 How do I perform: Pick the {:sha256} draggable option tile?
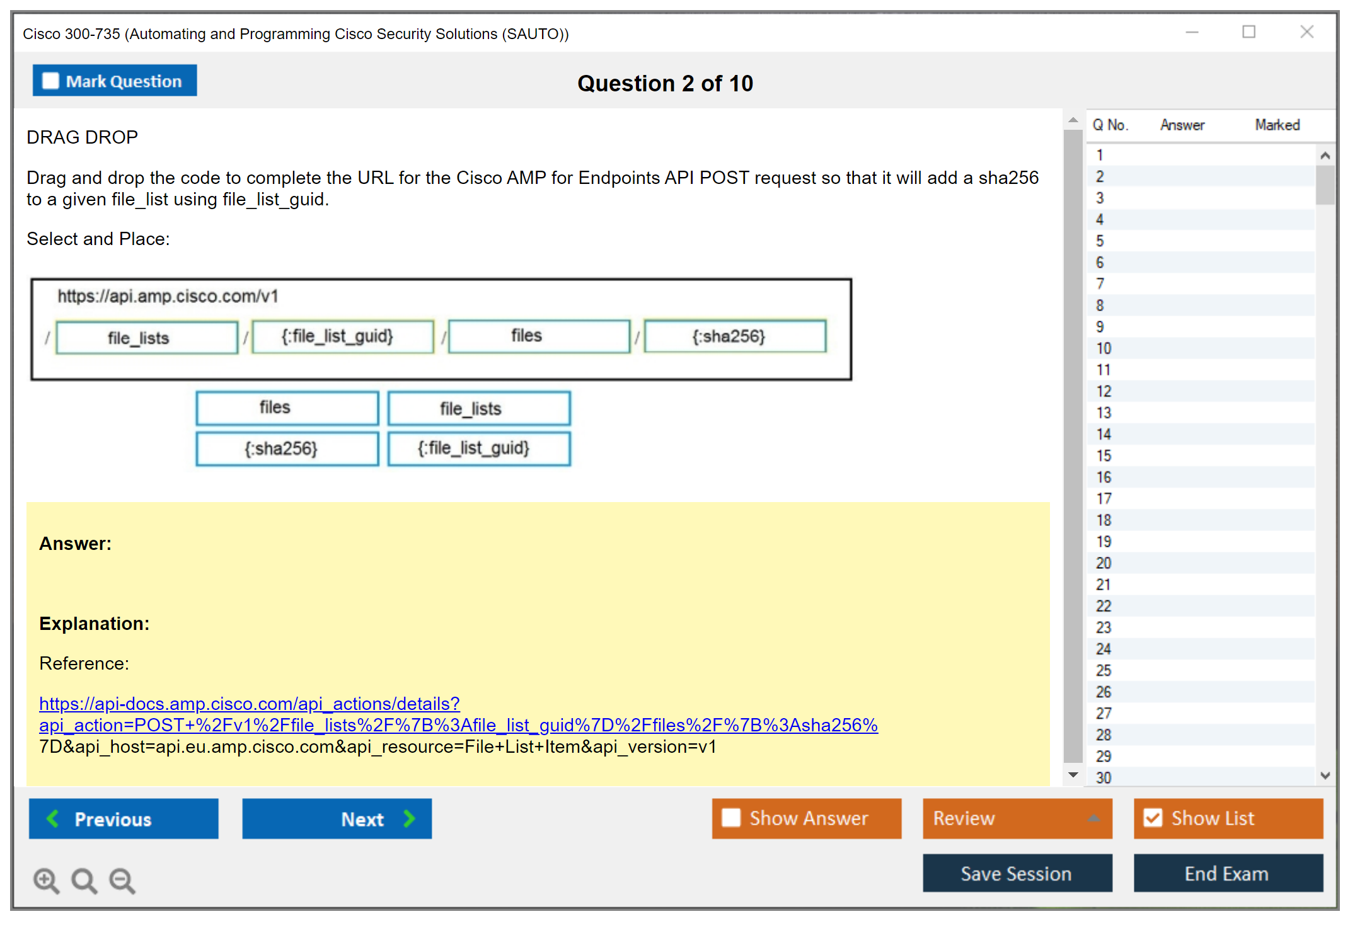tap(287, 449)
